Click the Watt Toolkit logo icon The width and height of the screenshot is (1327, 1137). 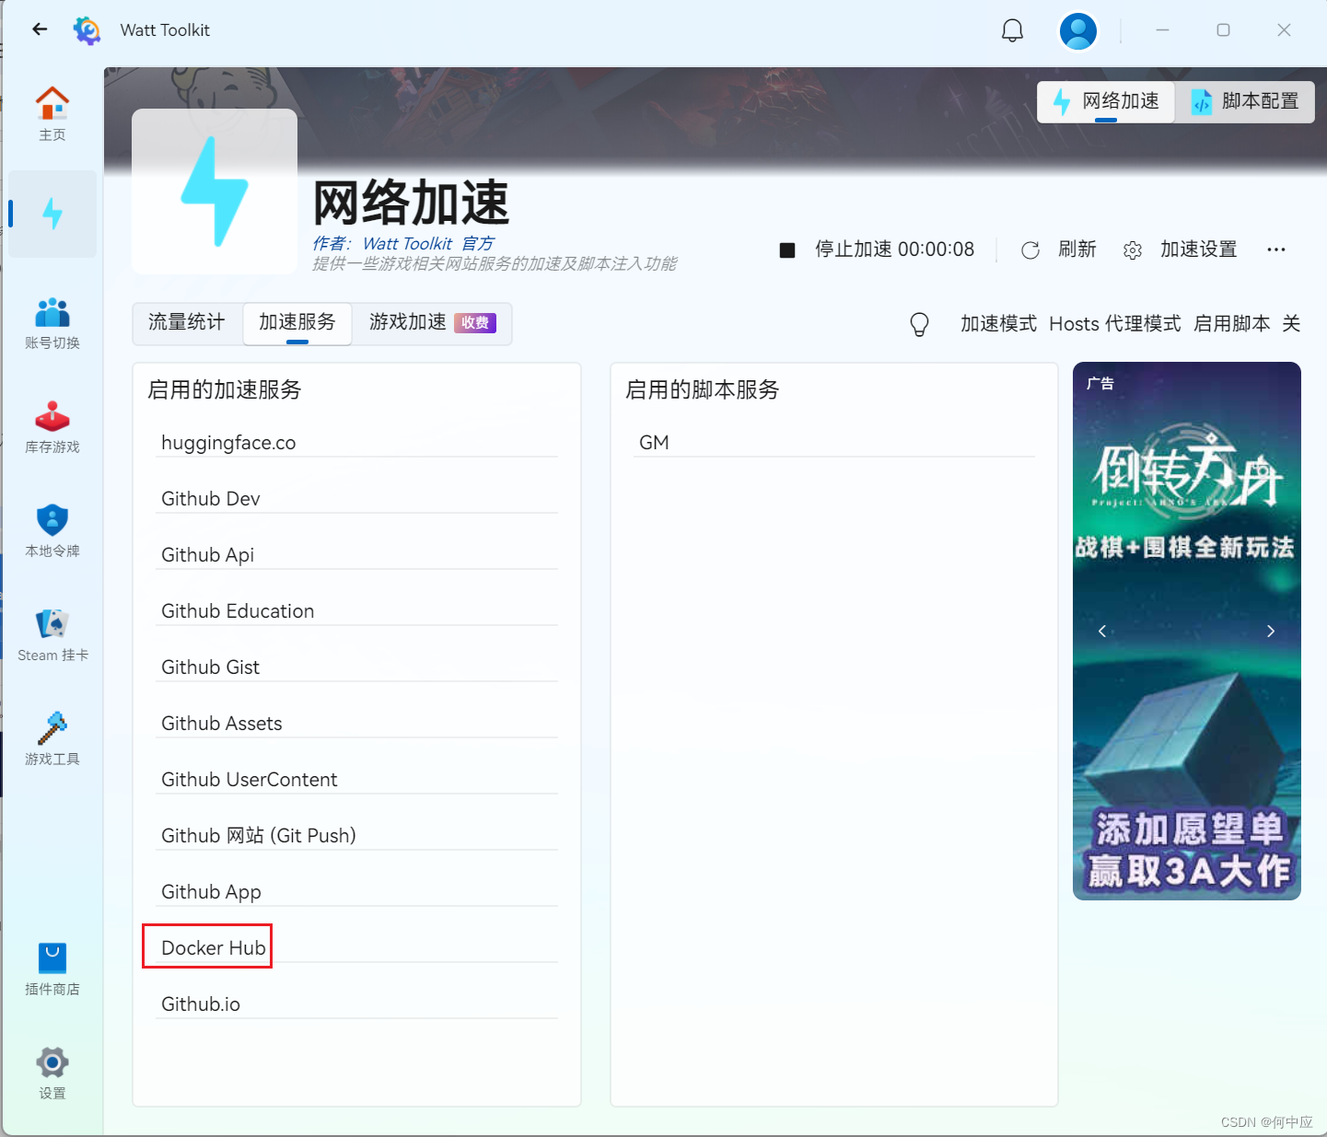[87, 30]
